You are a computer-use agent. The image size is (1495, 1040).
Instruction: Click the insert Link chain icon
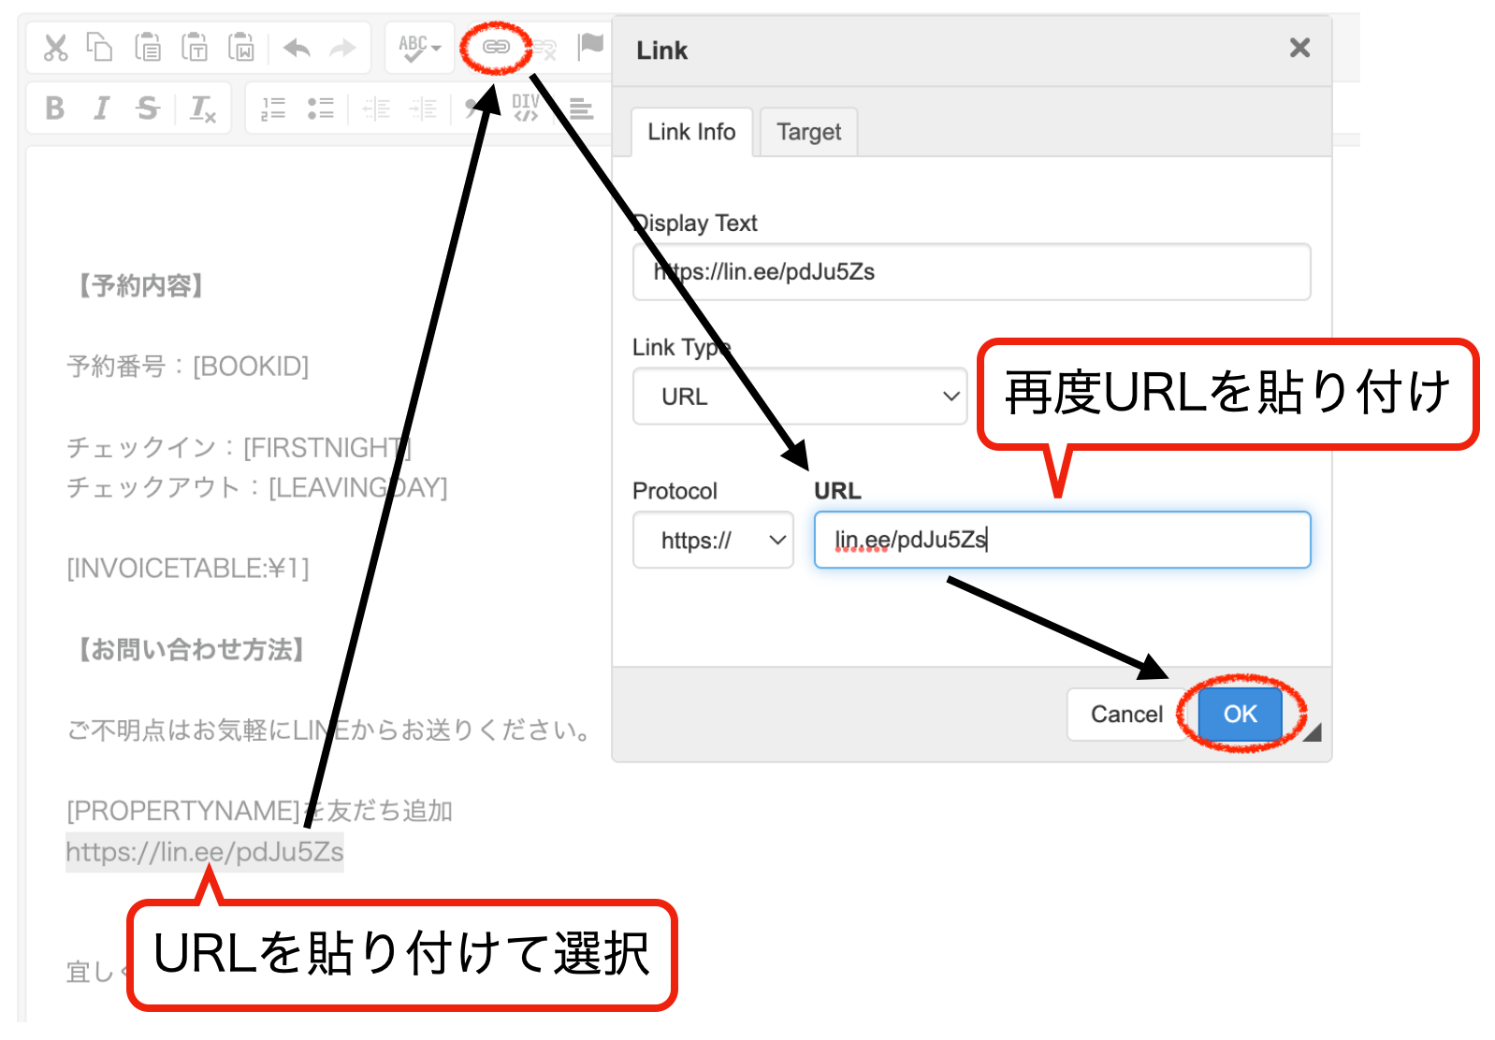496,46
